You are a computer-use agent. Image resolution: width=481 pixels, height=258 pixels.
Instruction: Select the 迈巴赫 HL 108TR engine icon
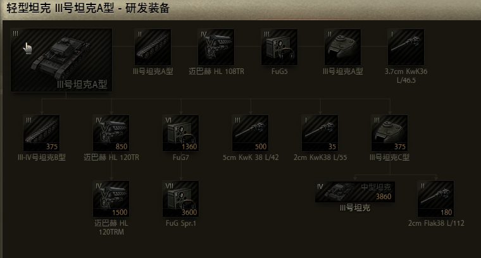[216, 47]
